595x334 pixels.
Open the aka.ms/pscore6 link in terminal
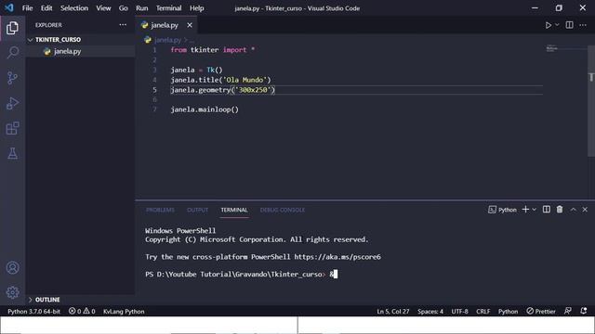(337, 257)
